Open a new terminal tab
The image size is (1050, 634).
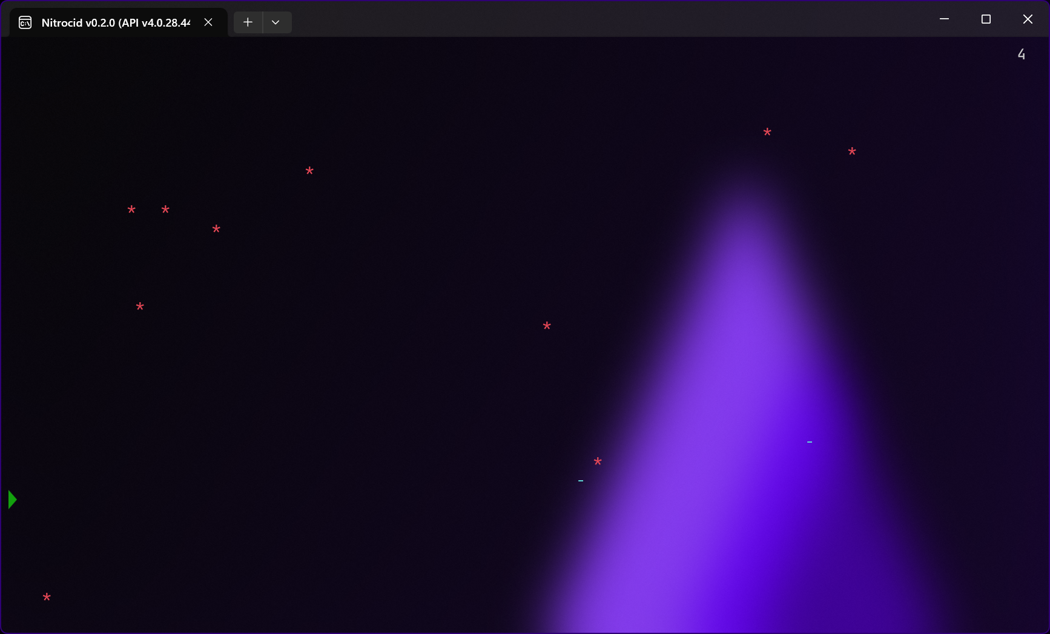[x=248, y=22]
